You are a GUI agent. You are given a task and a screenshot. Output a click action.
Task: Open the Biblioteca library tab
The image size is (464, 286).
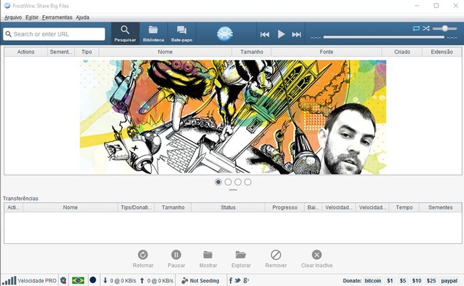pos(153,34)
